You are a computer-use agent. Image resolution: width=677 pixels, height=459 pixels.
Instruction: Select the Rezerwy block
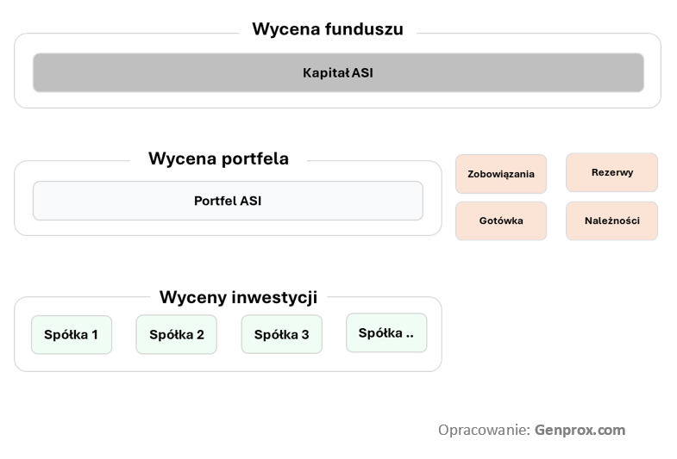point(611,172)
